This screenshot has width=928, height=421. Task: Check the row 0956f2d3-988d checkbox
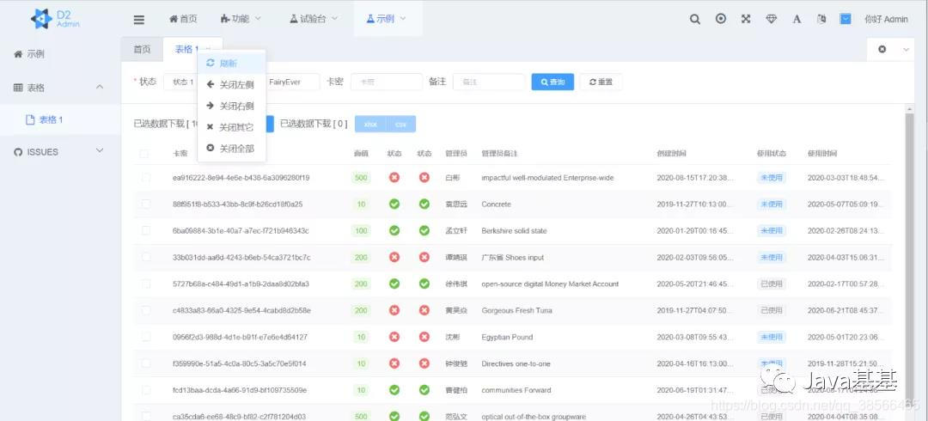(x=145, y=337)
